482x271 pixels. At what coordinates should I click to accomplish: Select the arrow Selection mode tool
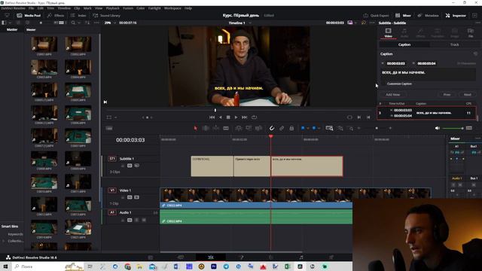pyautogui.click(x=196, y=128)
